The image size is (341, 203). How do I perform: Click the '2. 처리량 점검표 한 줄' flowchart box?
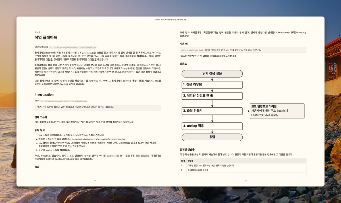tap(212, 96)
